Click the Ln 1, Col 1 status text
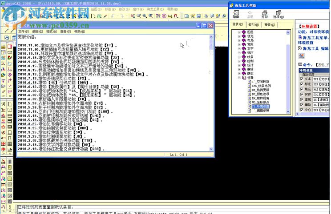This screenshot has height=214, width=331. click(178, 155)
